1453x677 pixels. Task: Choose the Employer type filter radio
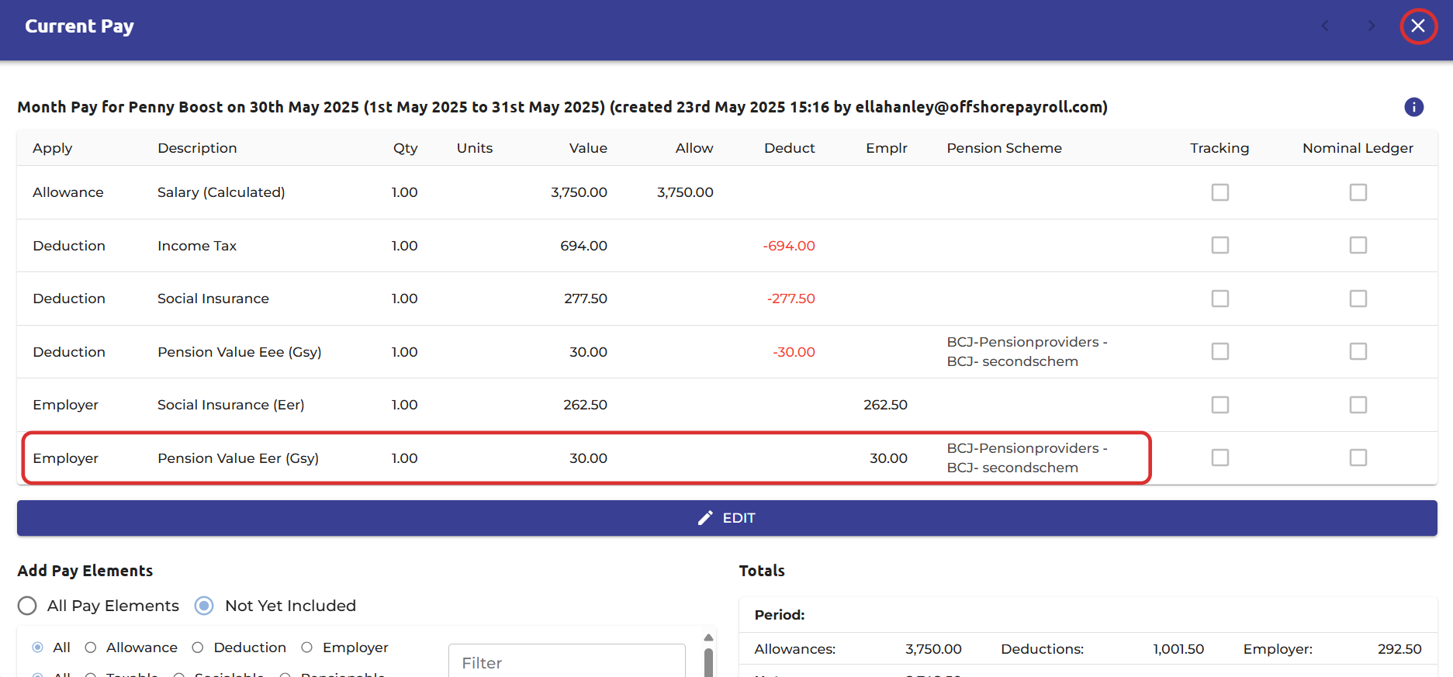click(307, 648)
